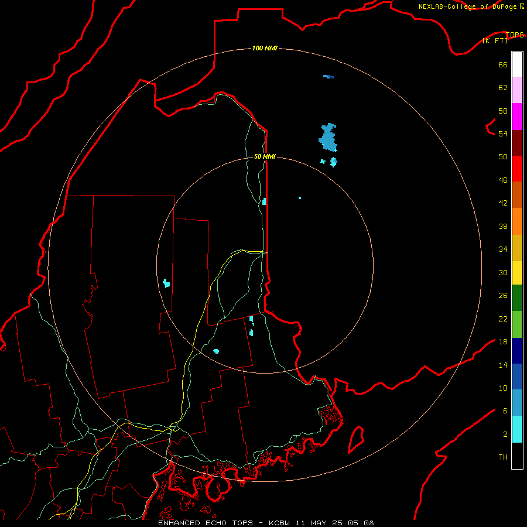527x527 pixels.
Task: Click the '46' legend value
Action: pyautogui.click(x=503, y=180)
